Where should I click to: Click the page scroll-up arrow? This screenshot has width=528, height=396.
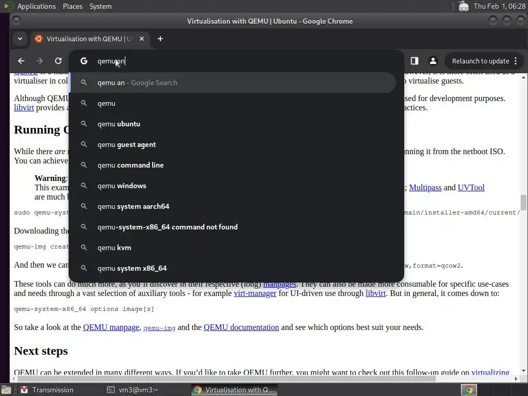tap(524, 77)
